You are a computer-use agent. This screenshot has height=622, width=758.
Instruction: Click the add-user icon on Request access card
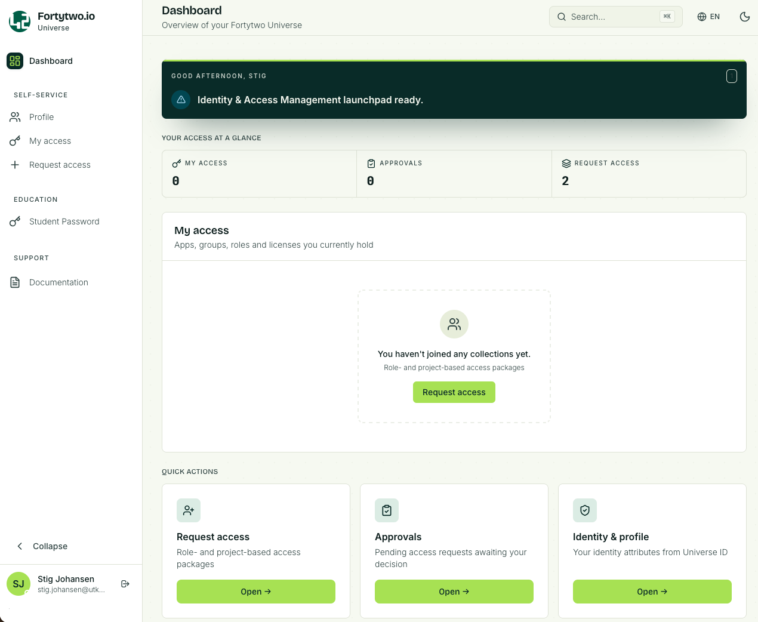coord(189,510)
